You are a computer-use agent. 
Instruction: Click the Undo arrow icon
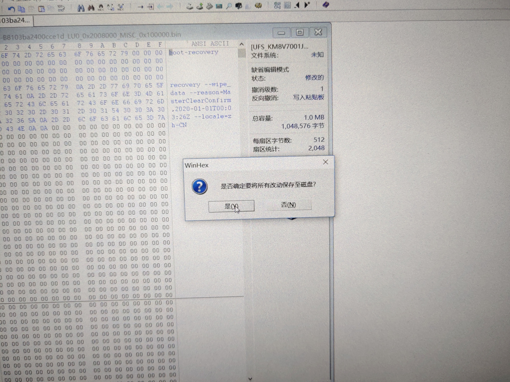point(11,9)
